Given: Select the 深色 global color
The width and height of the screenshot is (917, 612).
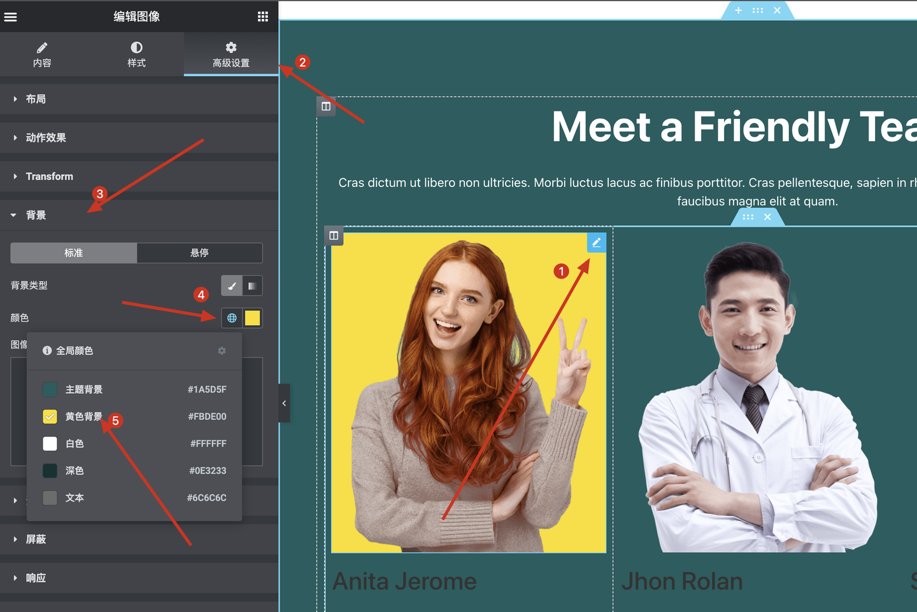Looking at the screenshot, I should pos(134,471).
